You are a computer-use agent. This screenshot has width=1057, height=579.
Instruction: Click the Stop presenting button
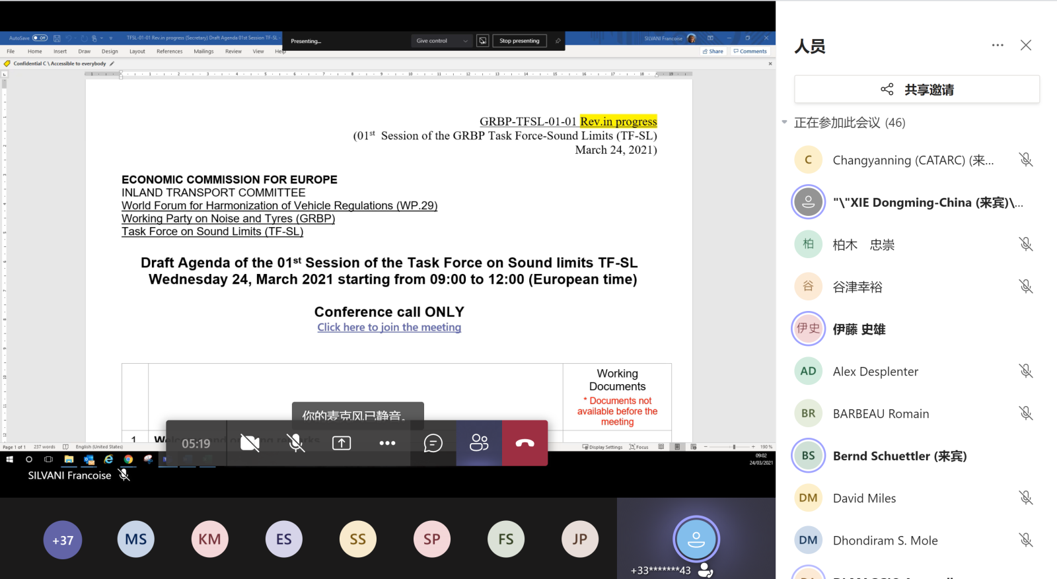pos(519,41)
